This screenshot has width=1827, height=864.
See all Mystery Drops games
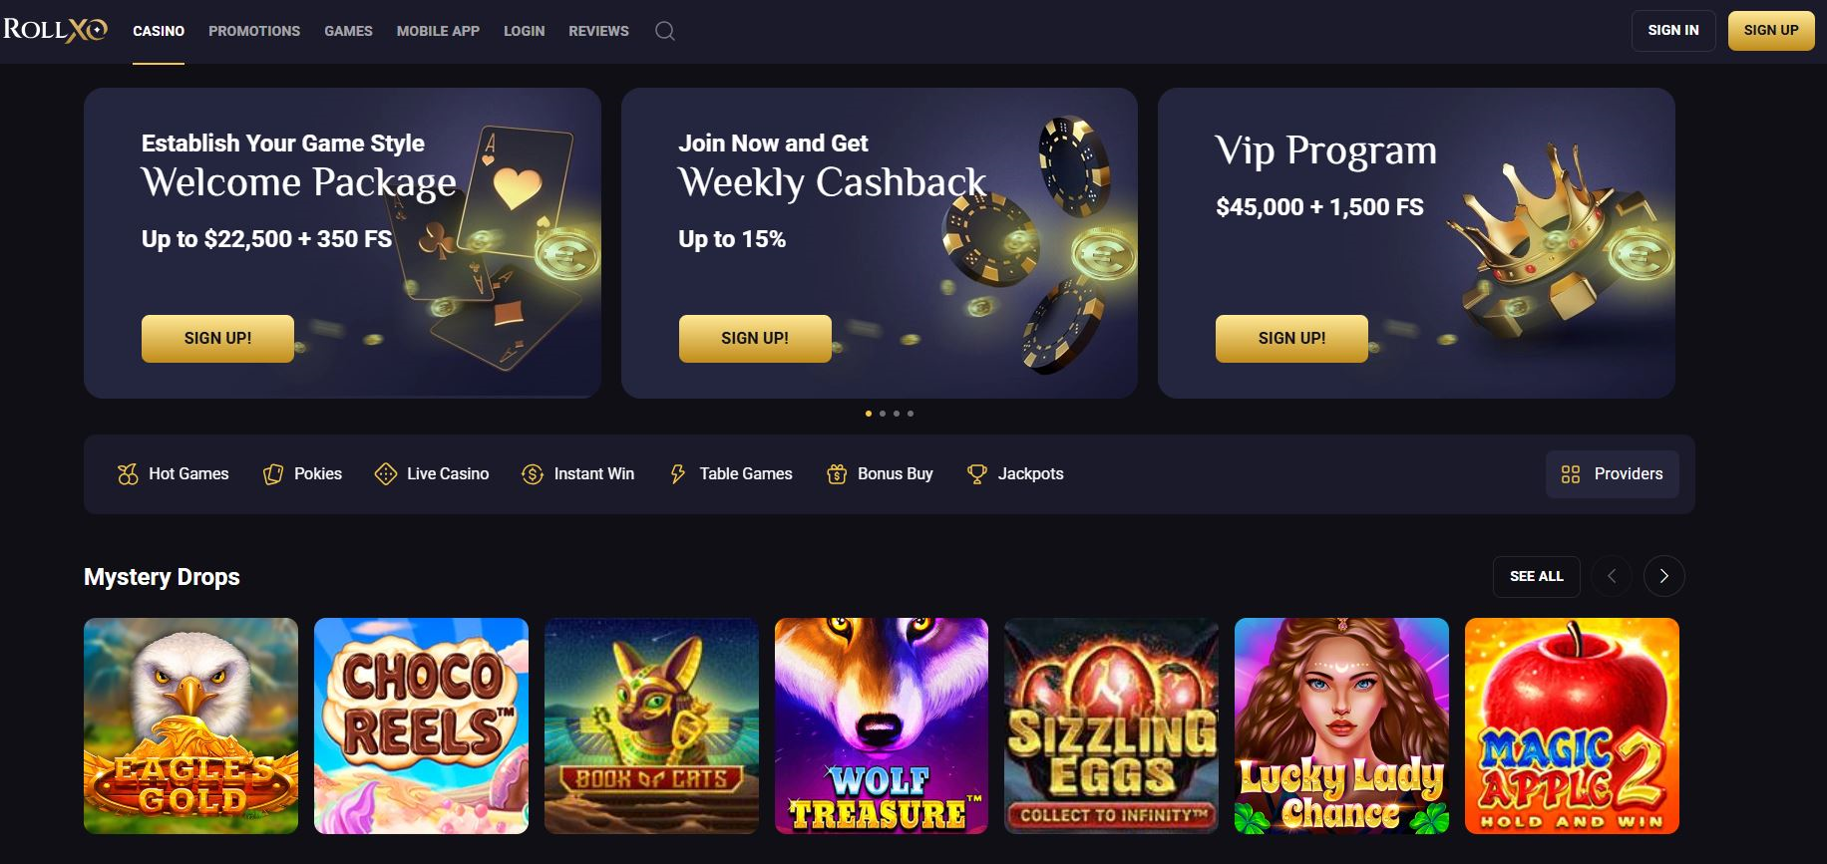tap(1537, 576)
